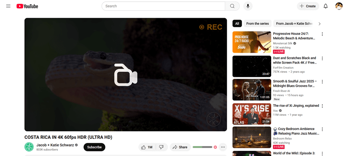Click the JK watermark in the video
The height and width of the screenshot is (156, 347).
(x=213, y=119)
